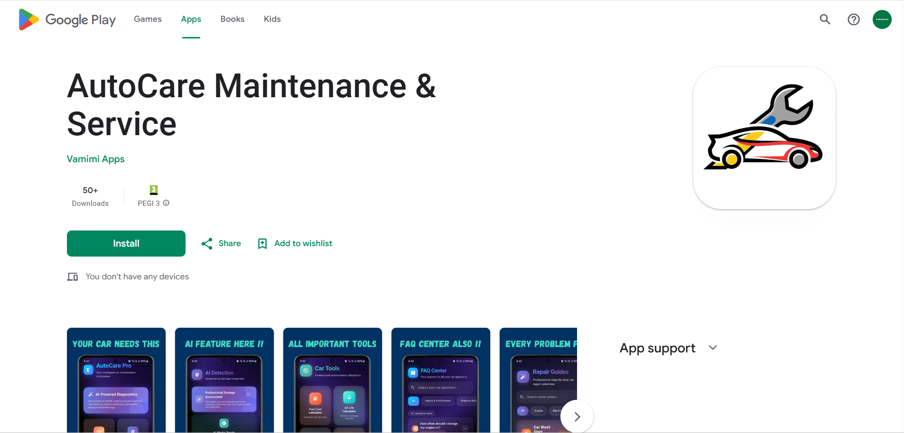
Task: Open the AI FEATURE HERE screenshot
Action: coord(224,380)
